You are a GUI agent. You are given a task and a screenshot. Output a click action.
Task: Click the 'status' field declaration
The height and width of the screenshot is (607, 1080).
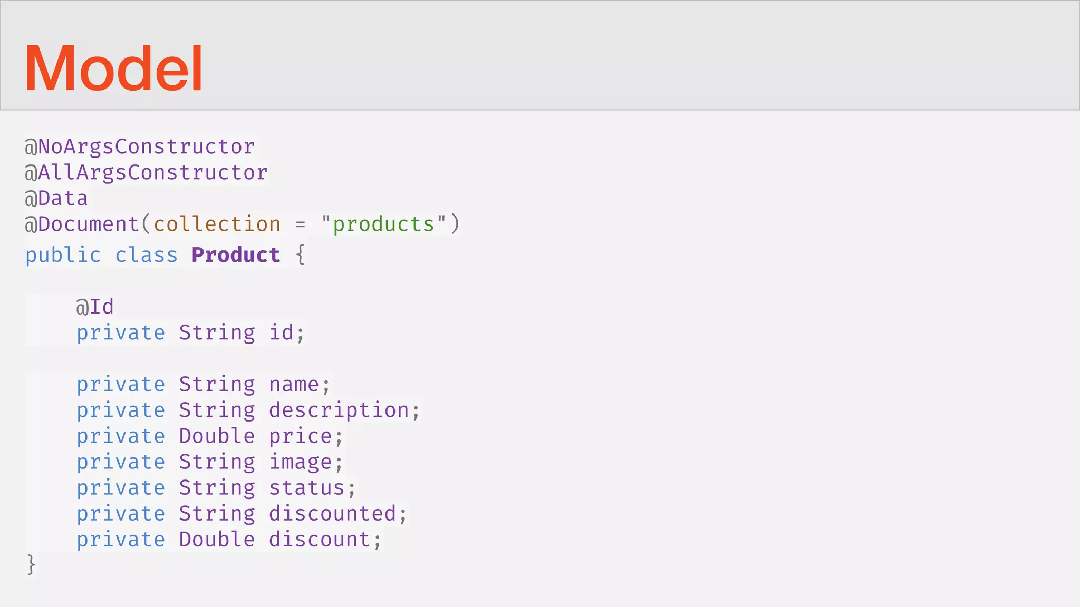pyautogui.click(x=216, y=488)
